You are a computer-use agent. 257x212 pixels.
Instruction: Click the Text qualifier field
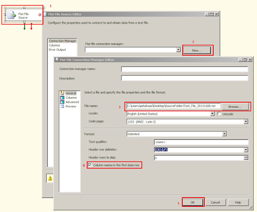click(x=201, y=142)
